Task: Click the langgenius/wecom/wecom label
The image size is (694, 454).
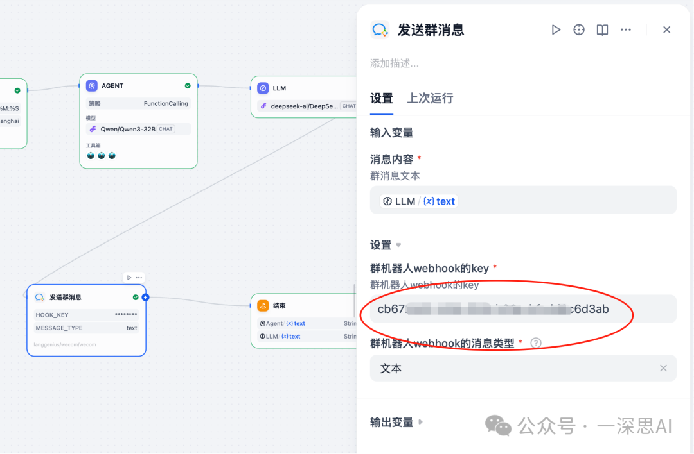Action: (65, 344)
